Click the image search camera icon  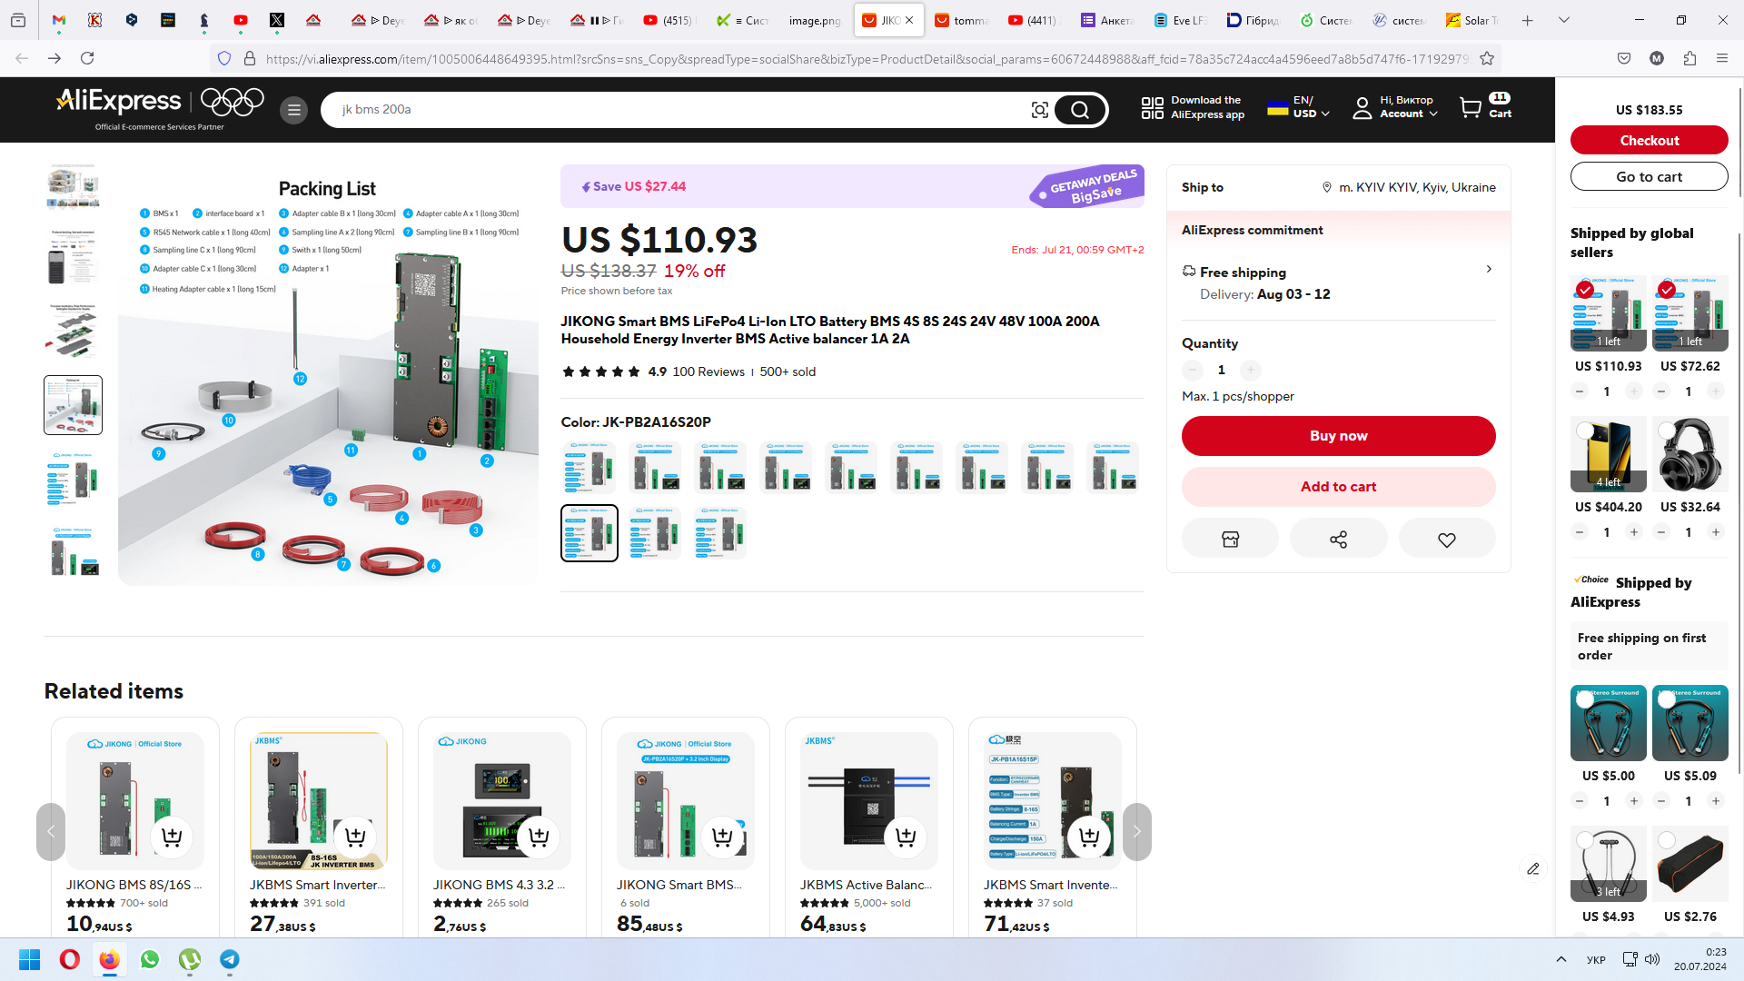1039,110
